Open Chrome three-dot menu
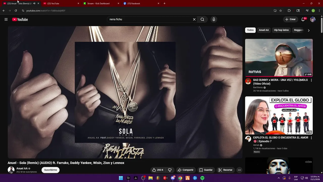Viewport: 323px width, 182px height. click(319, 11)
